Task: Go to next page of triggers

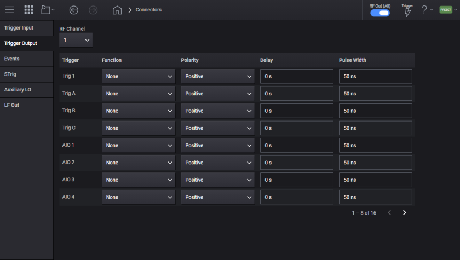Action: tap(405, 212)
